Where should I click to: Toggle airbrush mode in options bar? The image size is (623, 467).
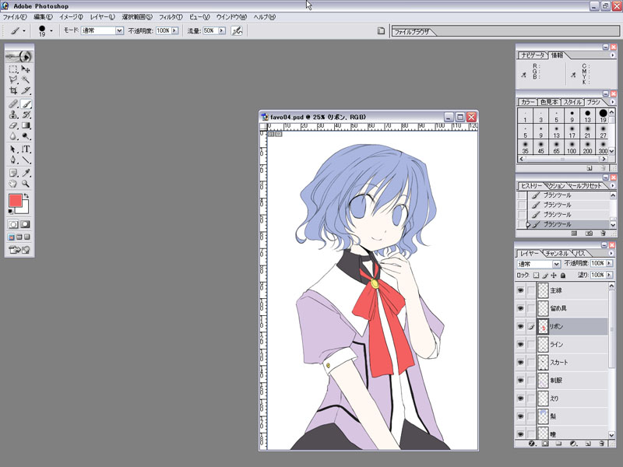click(x=237, y=30)
